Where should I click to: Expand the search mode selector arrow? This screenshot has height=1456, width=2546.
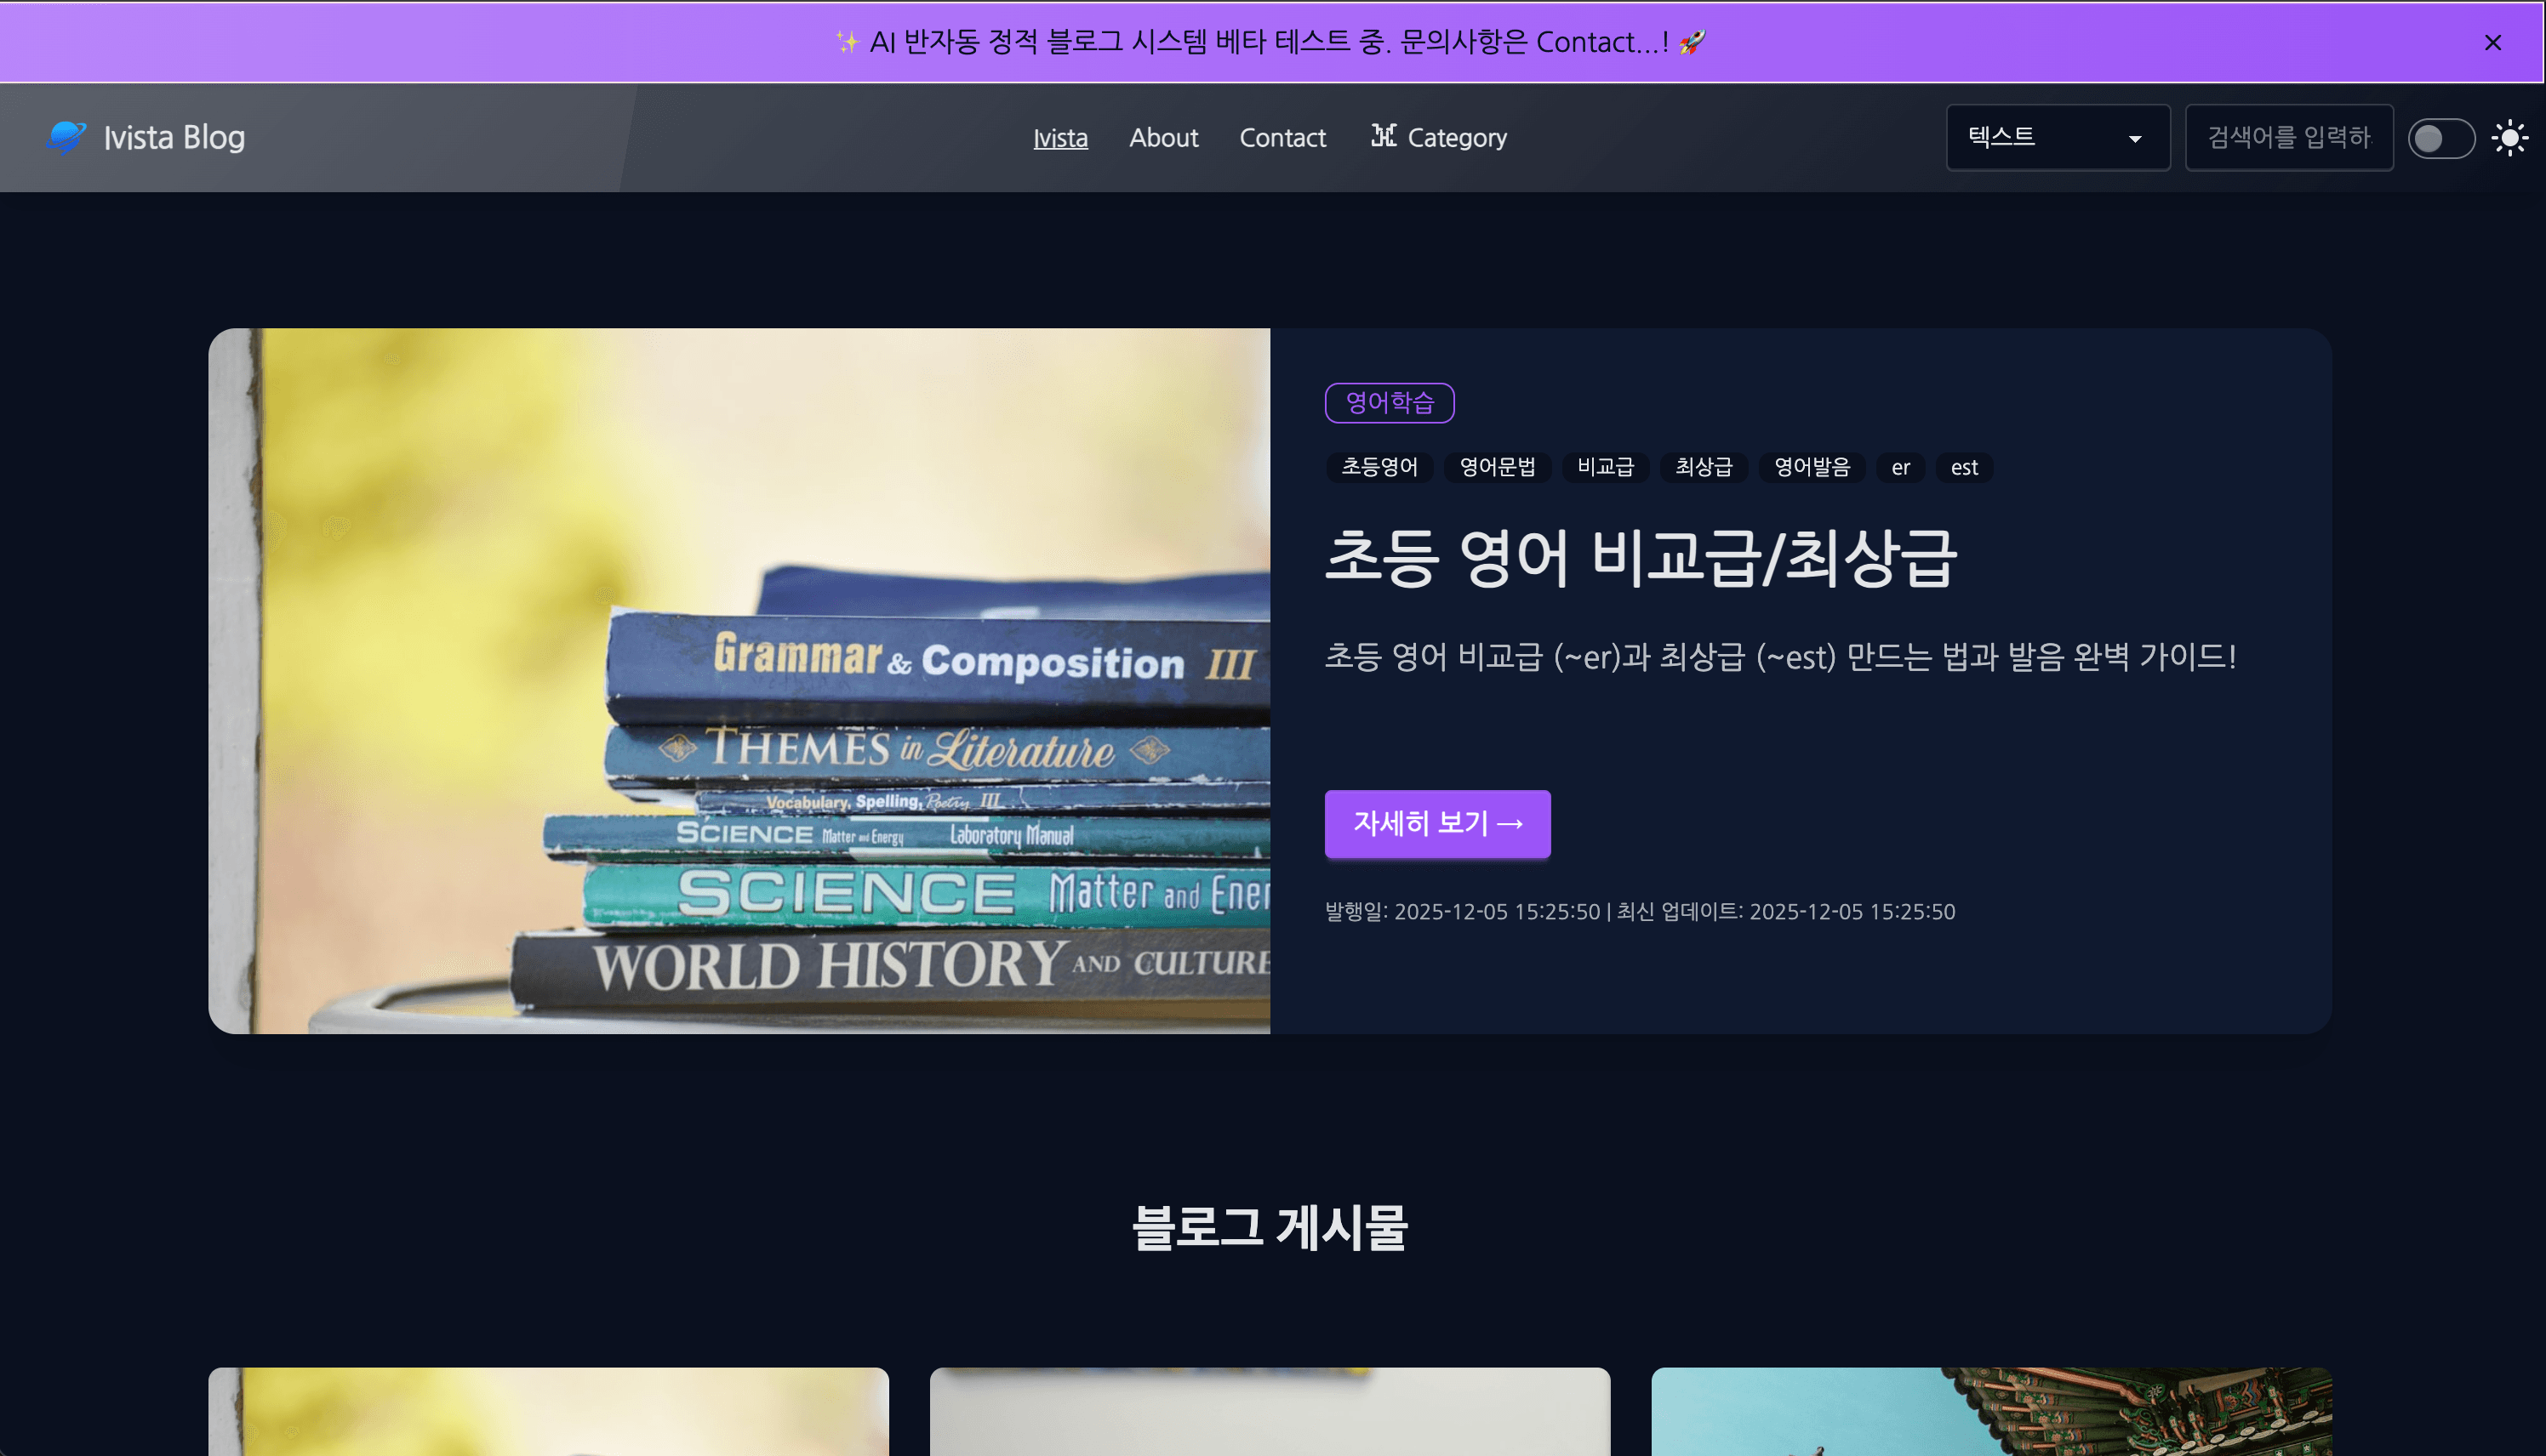click(2136, 138)
